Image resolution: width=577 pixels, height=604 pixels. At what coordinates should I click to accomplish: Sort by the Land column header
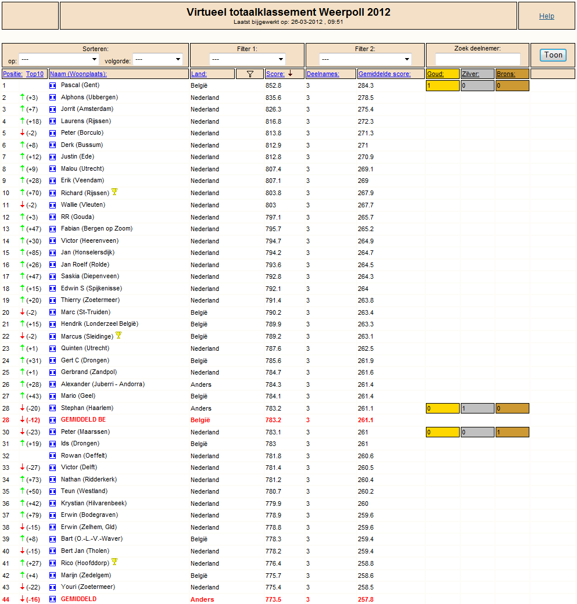click(x=199, y=74)
